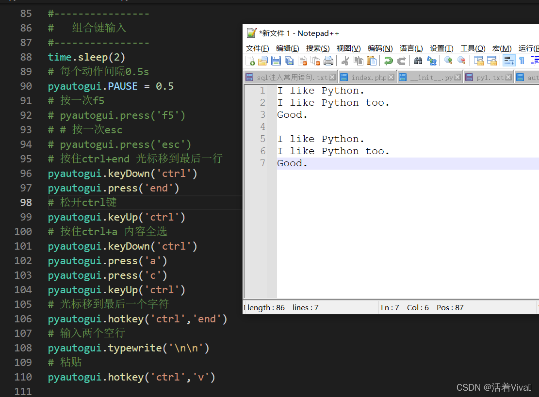Click the green Undo arrow icon
The width and height of the screenshot is (539, 397).
(388, 61)
